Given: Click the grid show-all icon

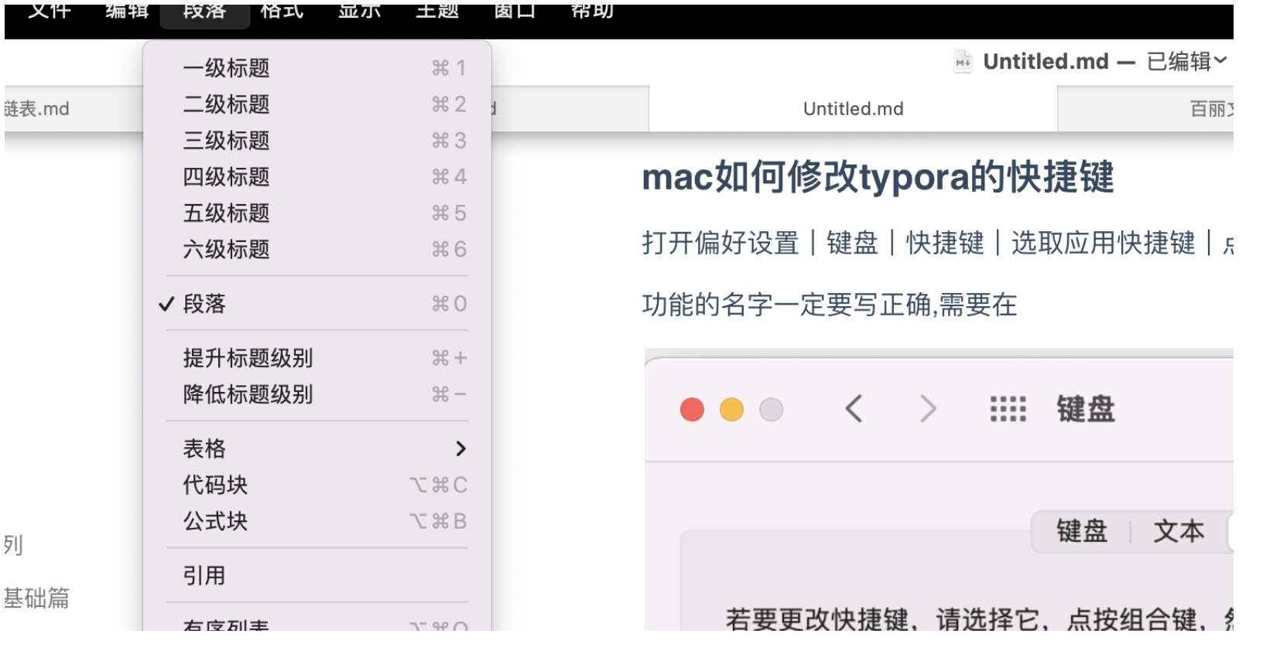Looking at the screenshot, I should [1008, 409].
